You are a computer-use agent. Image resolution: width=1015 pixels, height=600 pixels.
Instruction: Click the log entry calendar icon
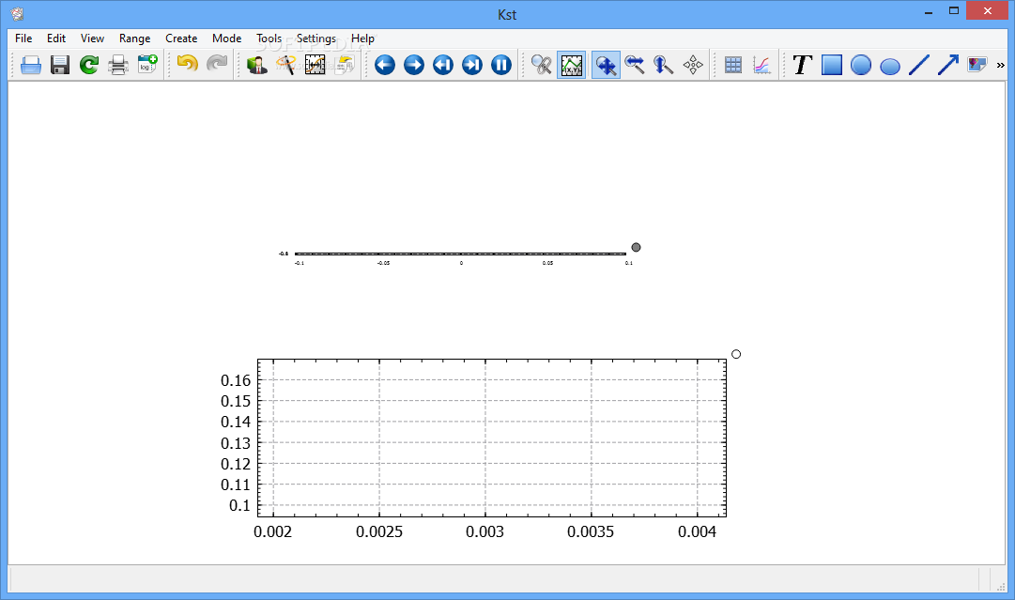coord(146,65)
